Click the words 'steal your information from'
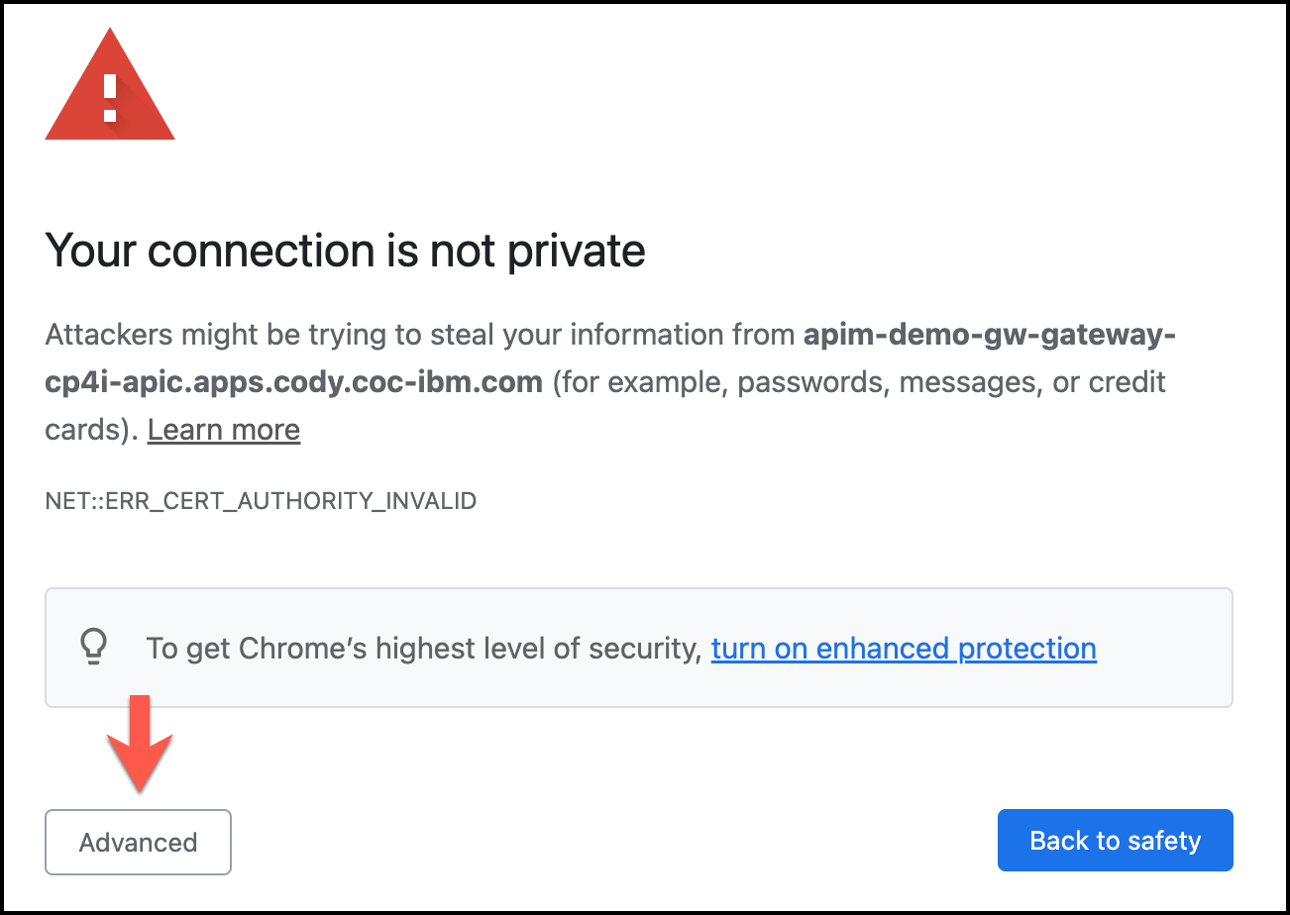Viewport: 1290px width, 915px height. (614, 335)
